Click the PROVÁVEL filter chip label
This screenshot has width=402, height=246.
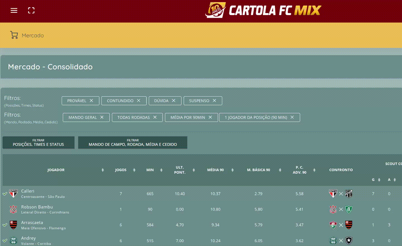(x=77, y=101)
